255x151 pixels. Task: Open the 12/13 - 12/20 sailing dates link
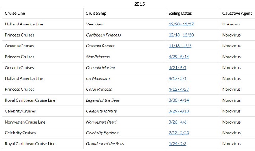click(181, 35)
